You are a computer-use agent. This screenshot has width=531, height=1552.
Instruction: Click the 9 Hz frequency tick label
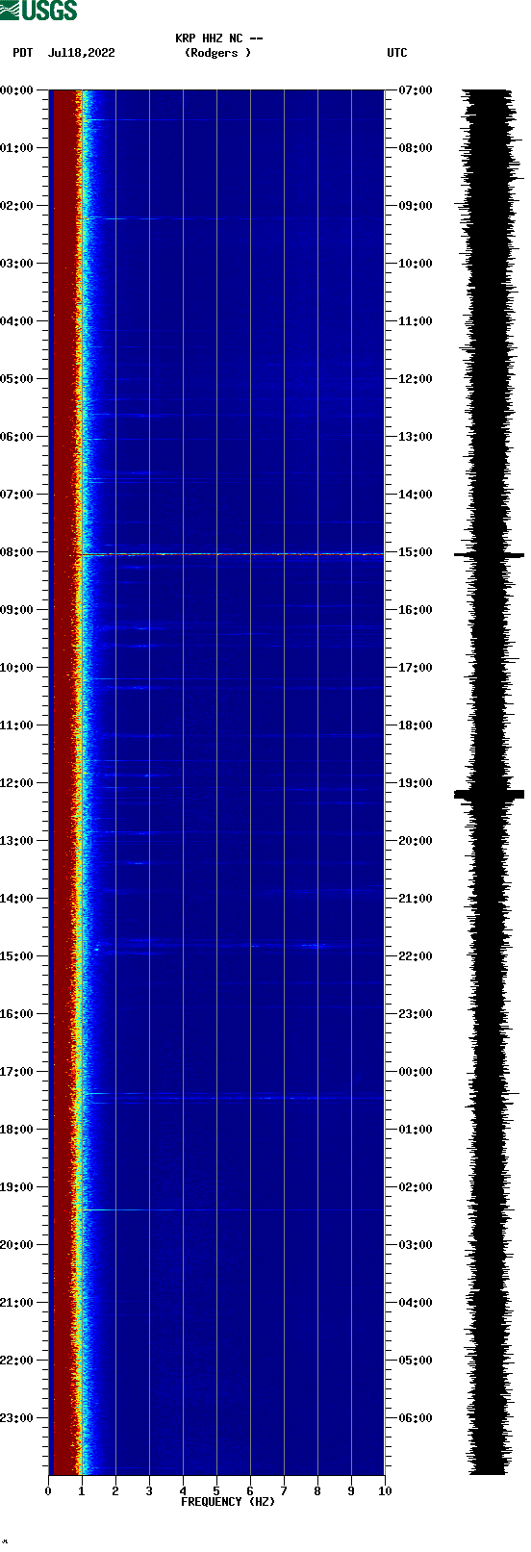click(351, 1491)
